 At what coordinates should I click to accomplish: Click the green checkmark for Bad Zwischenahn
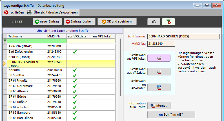coord(75,52)
